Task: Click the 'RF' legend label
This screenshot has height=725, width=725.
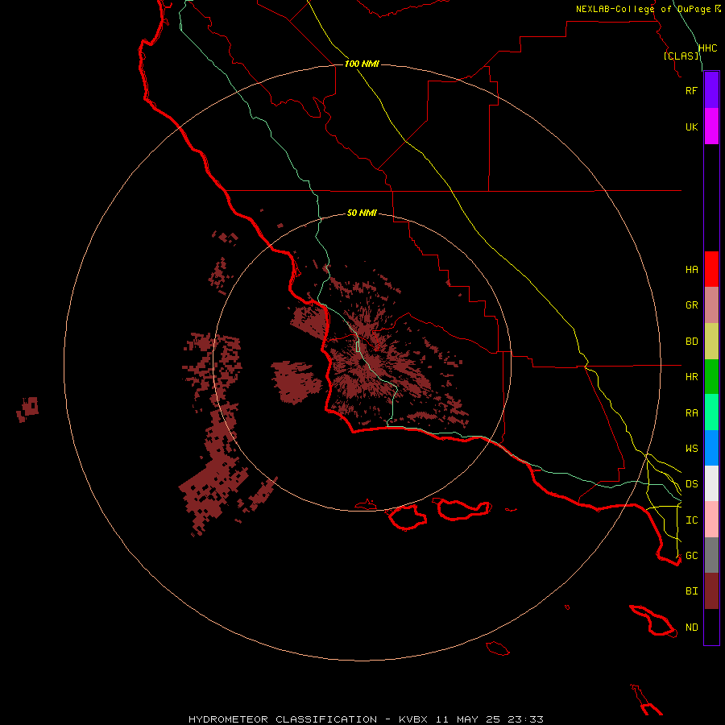Action: coord(692,90)
